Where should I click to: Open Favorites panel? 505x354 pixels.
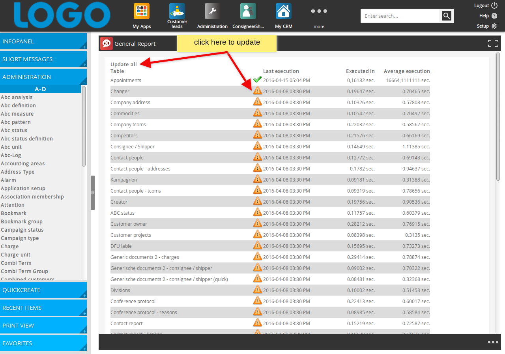pos(43,343)
